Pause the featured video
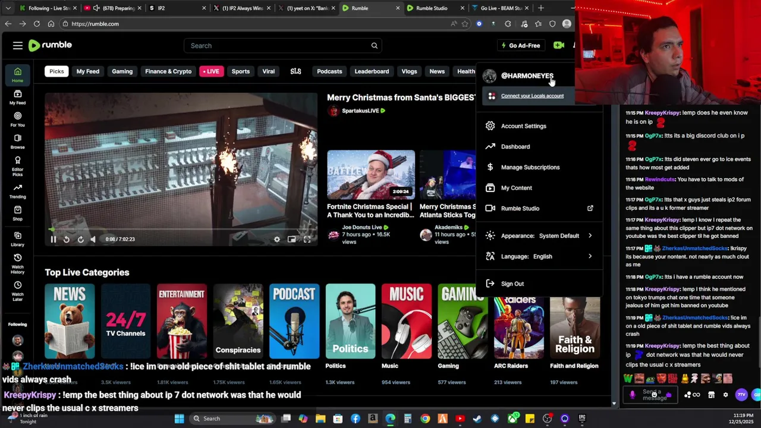The height and width of the screenshot is (428, 761). [x=53, y=239]
